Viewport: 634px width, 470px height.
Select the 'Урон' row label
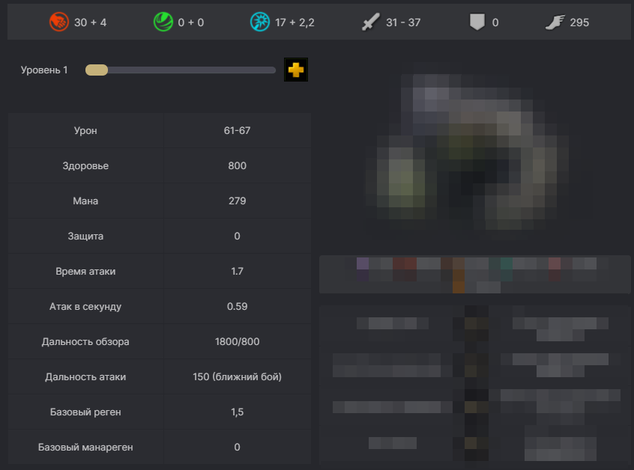click(x=85, y=131)
